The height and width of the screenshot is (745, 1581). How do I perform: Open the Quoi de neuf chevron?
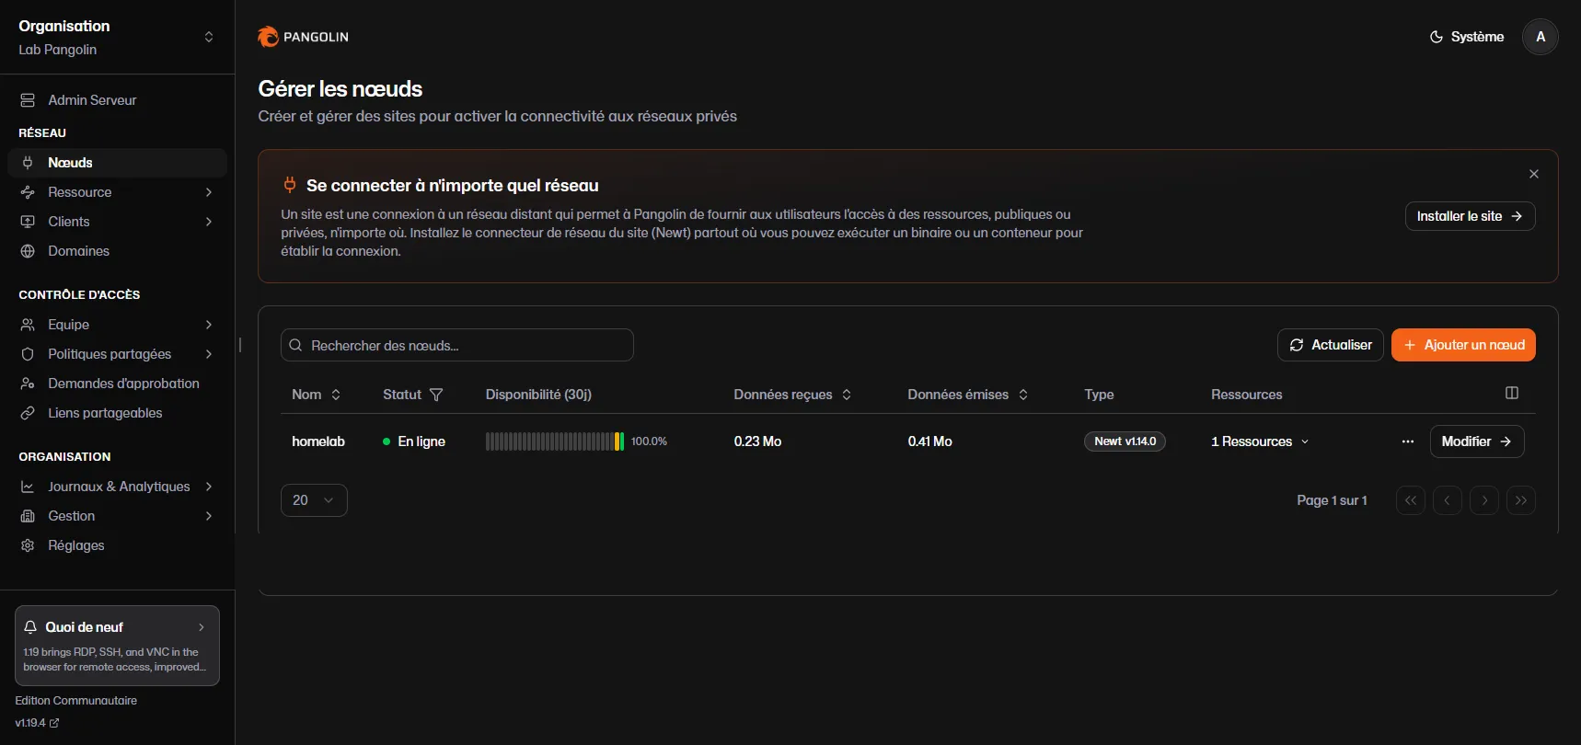(x=202, y=627)
